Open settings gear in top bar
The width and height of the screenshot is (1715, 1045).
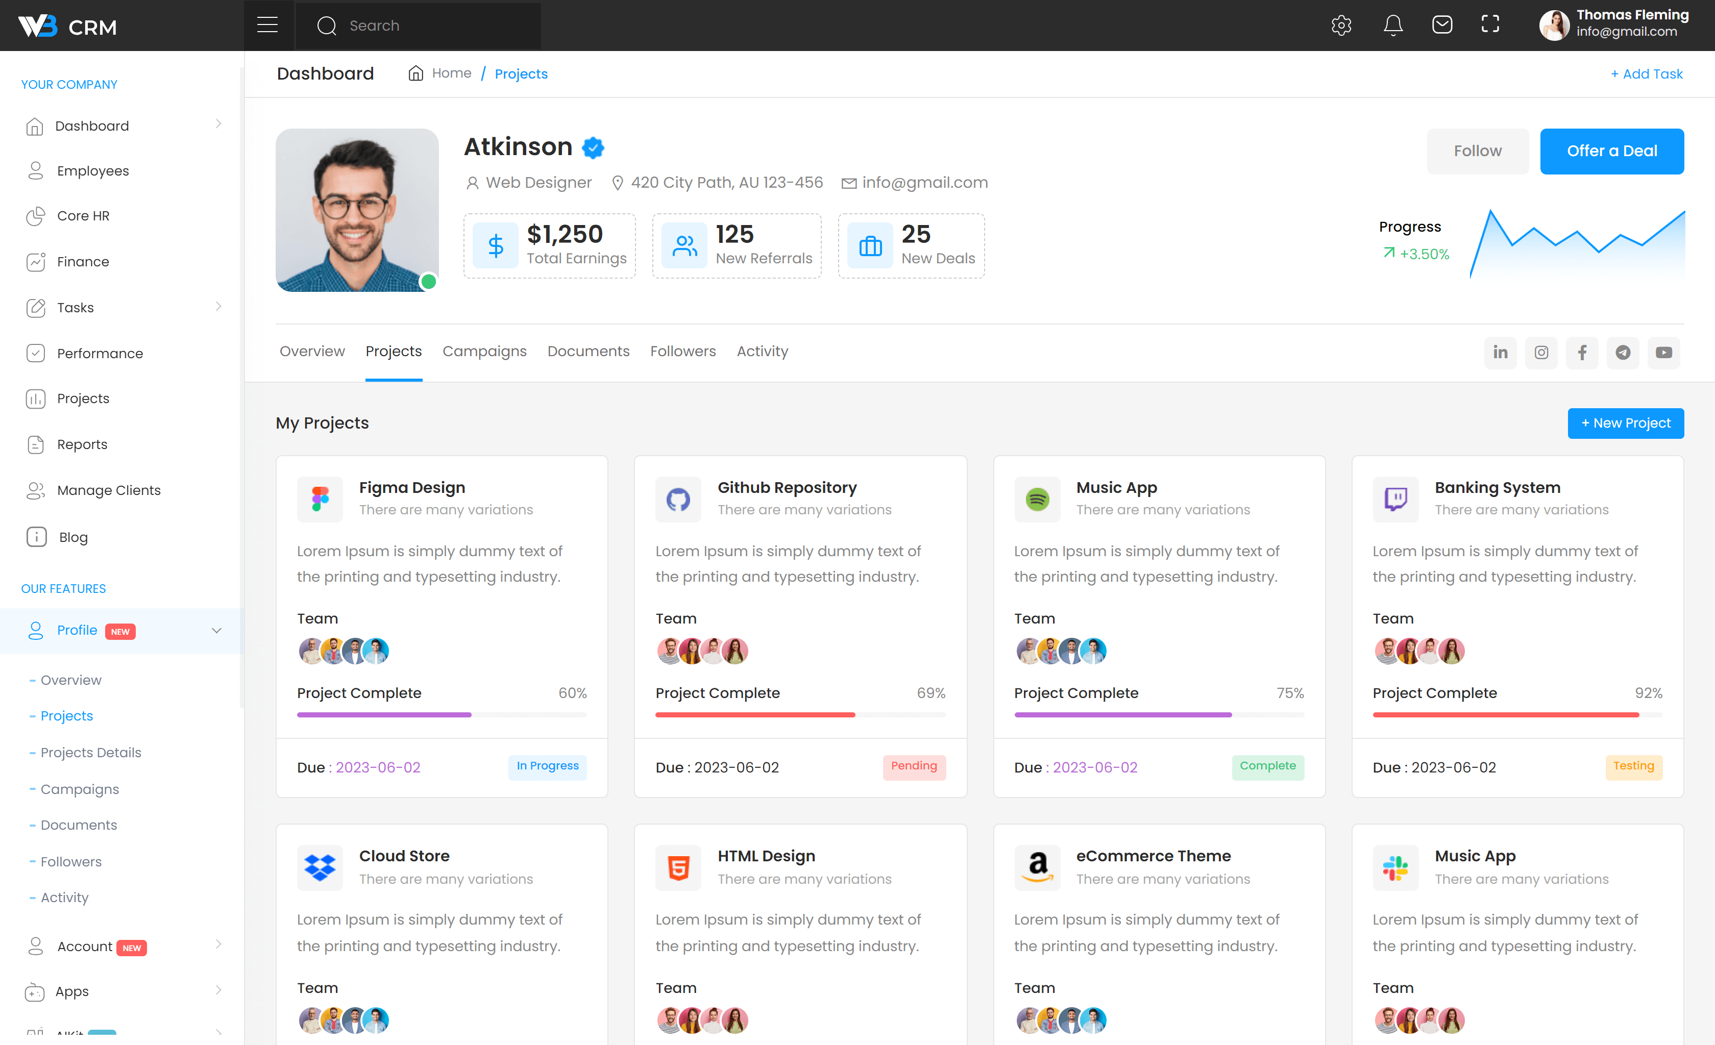click(x=1341, y=26)
